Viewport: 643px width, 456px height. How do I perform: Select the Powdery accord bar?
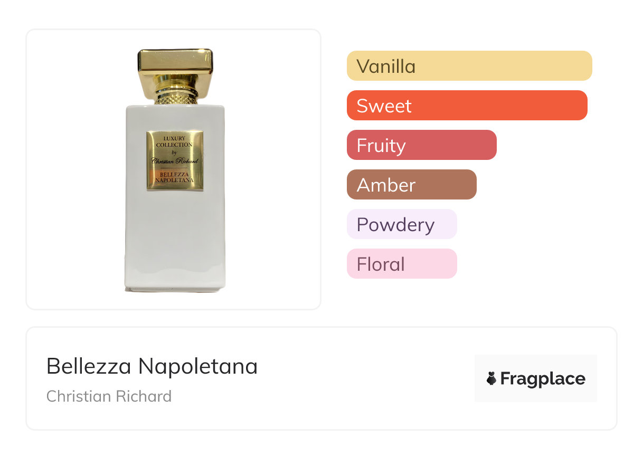(401, 224)
